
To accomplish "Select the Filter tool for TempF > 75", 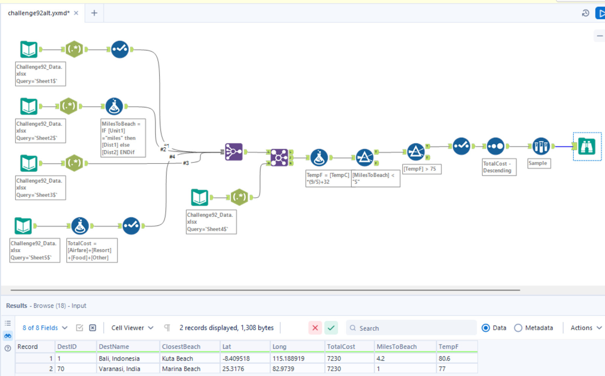I will [x=416, y=152].
